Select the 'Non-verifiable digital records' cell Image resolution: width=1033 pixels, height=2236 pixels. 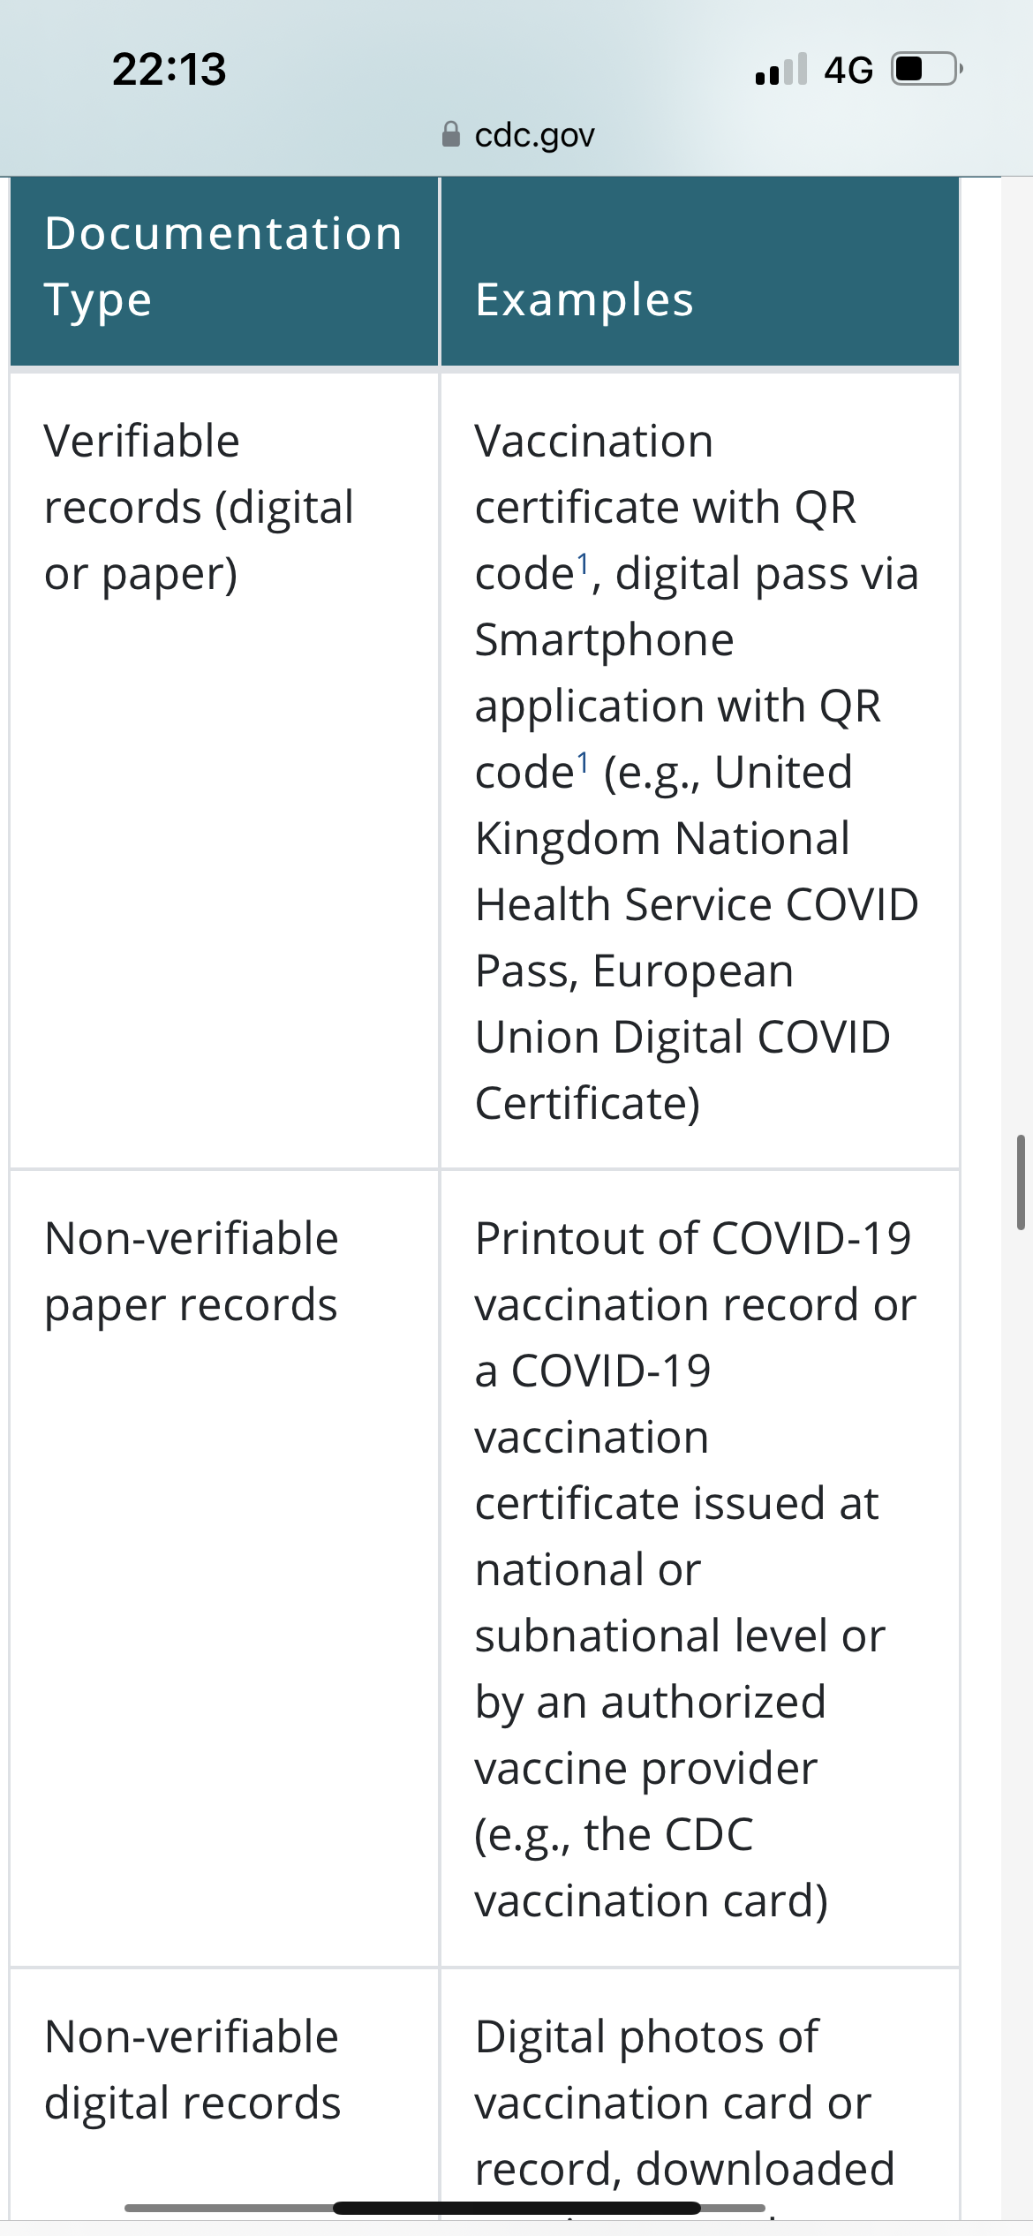coord(192,2069)
